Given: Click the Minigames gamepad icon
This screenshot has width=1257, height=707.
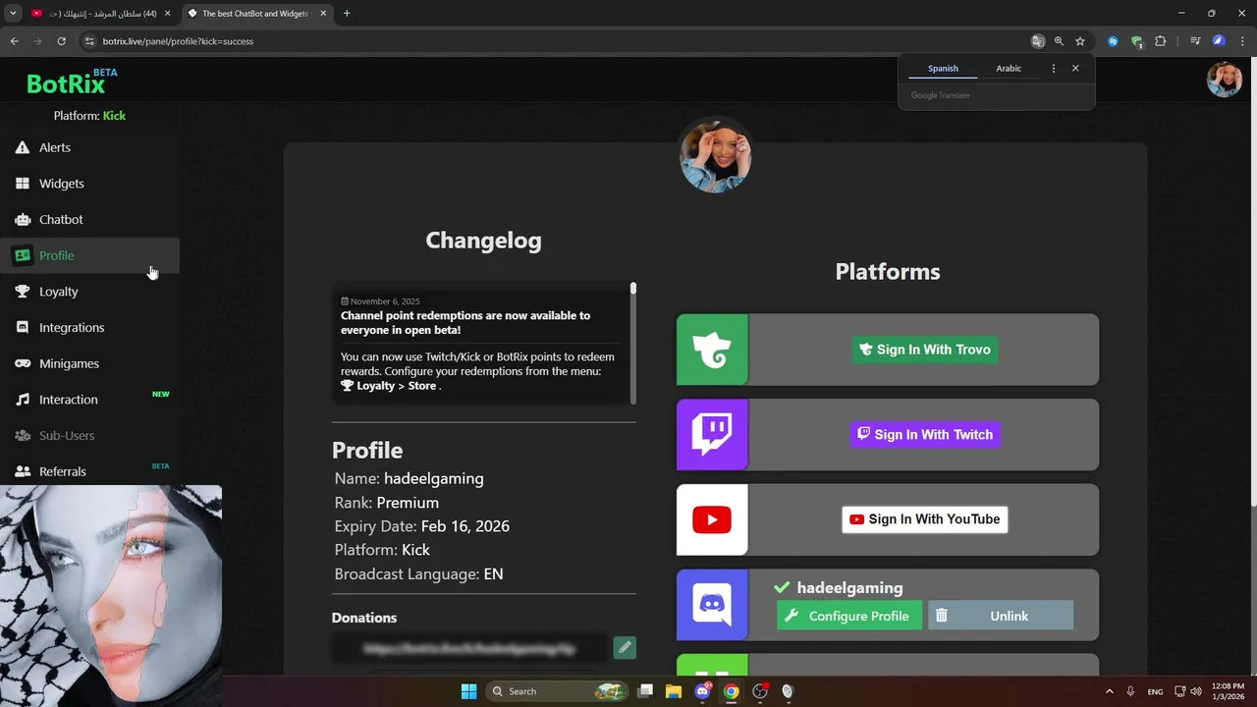Looking at the screenshot, I should pos(23,363).
